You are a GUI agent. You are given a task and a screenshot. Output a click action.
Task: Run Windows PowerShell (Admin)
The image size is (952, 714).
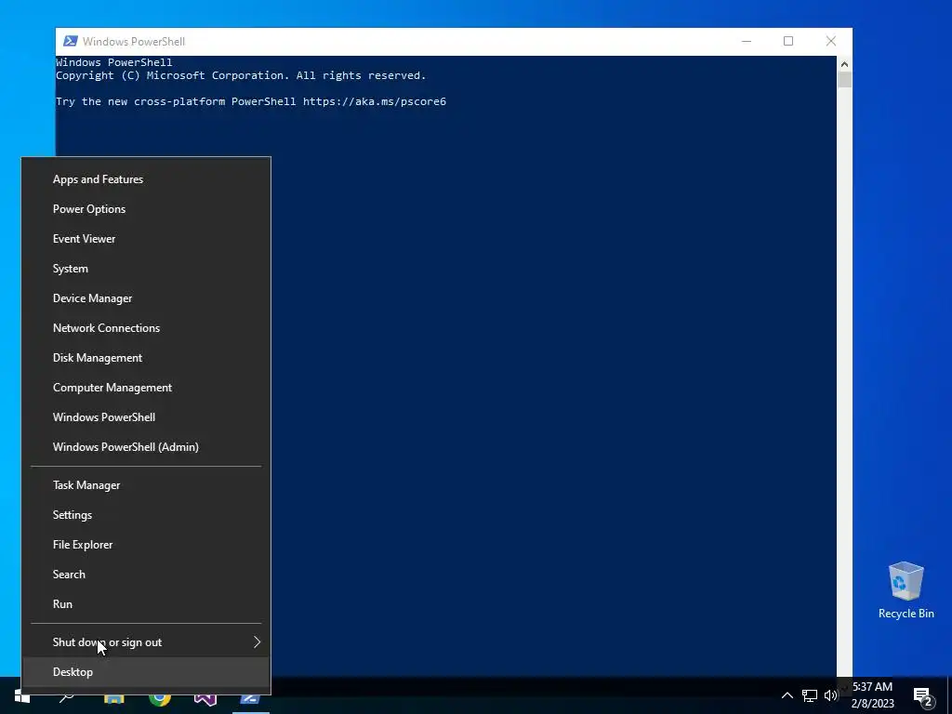(146, 447)
